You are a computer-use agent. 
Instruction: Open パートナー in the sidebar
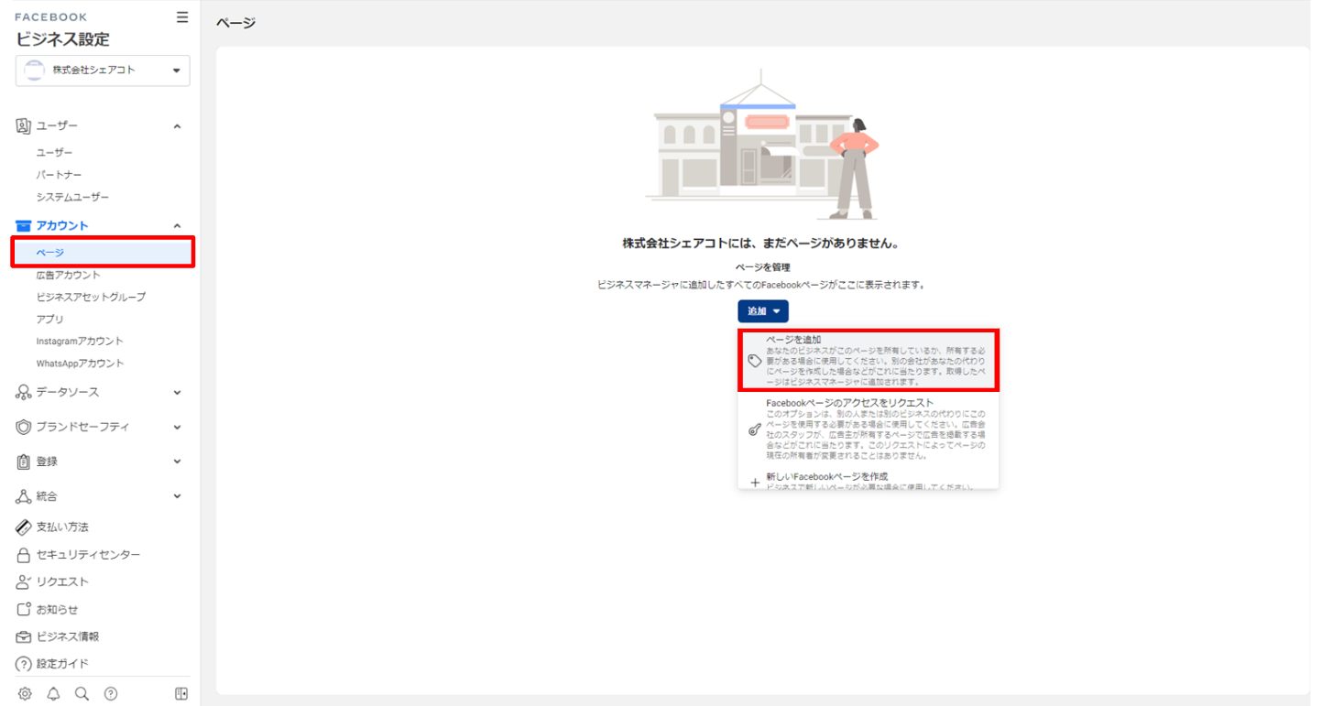(59, 175)
